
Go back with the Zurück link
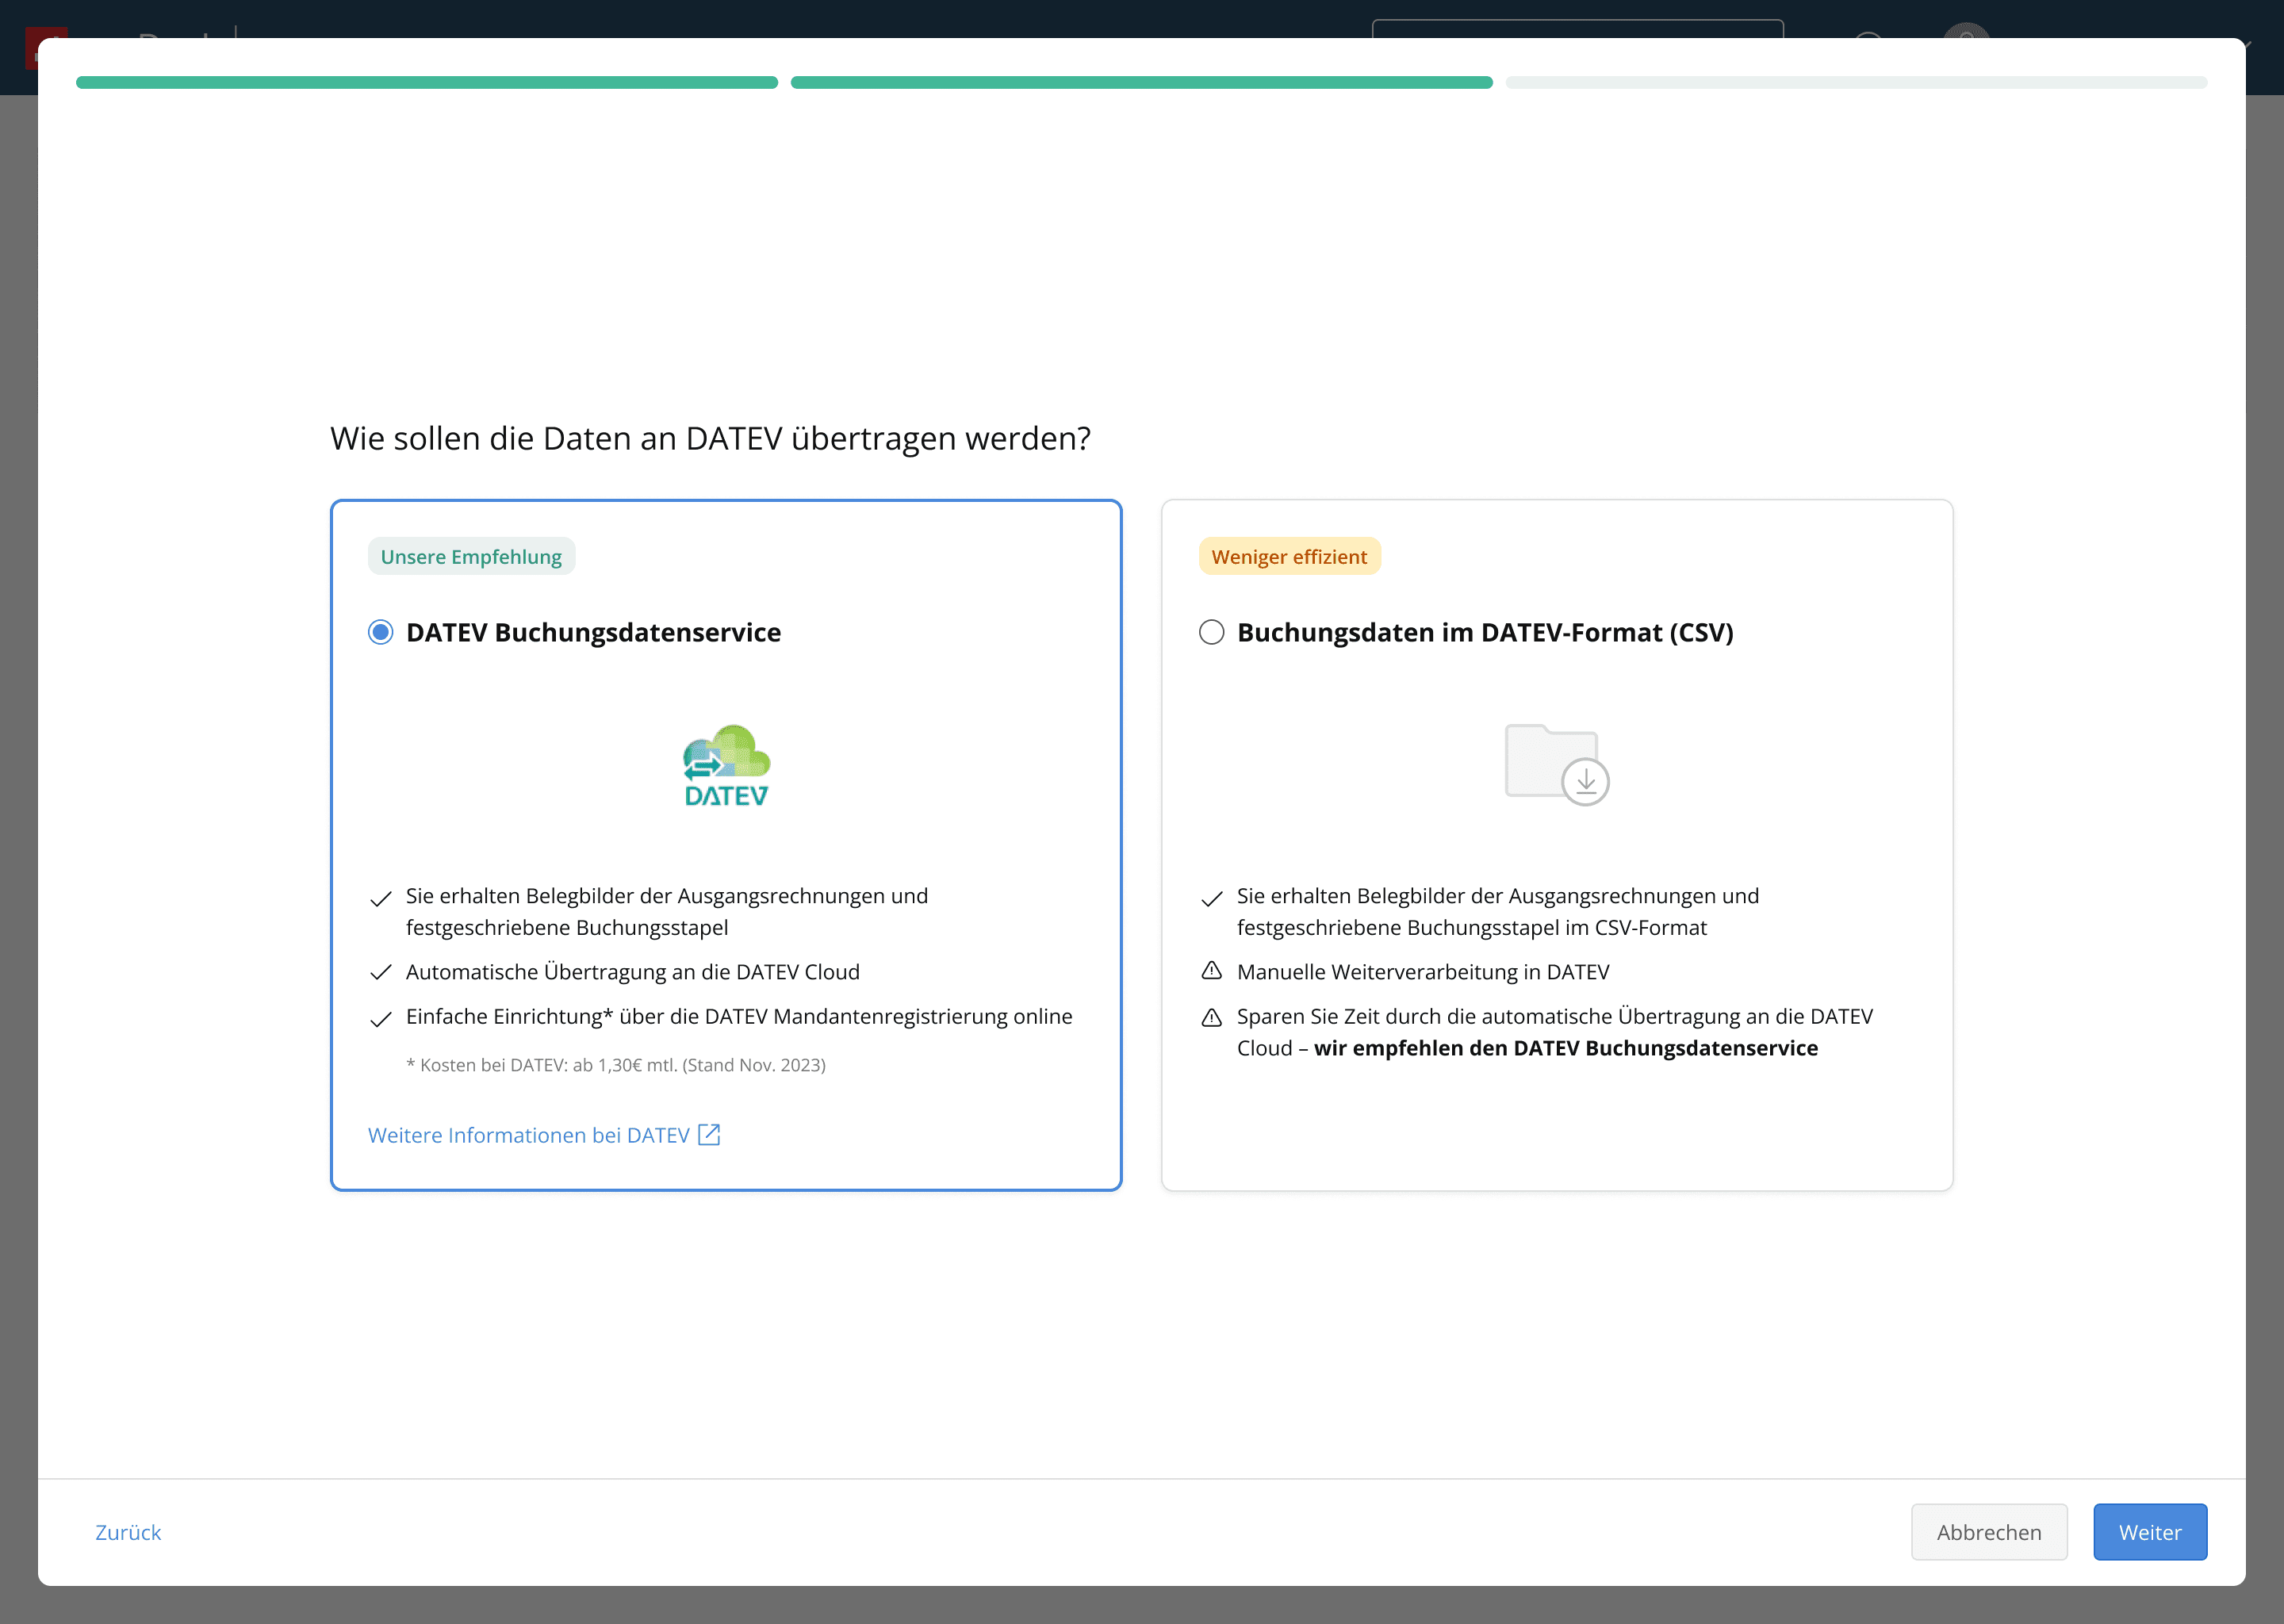pos(128,1532)
